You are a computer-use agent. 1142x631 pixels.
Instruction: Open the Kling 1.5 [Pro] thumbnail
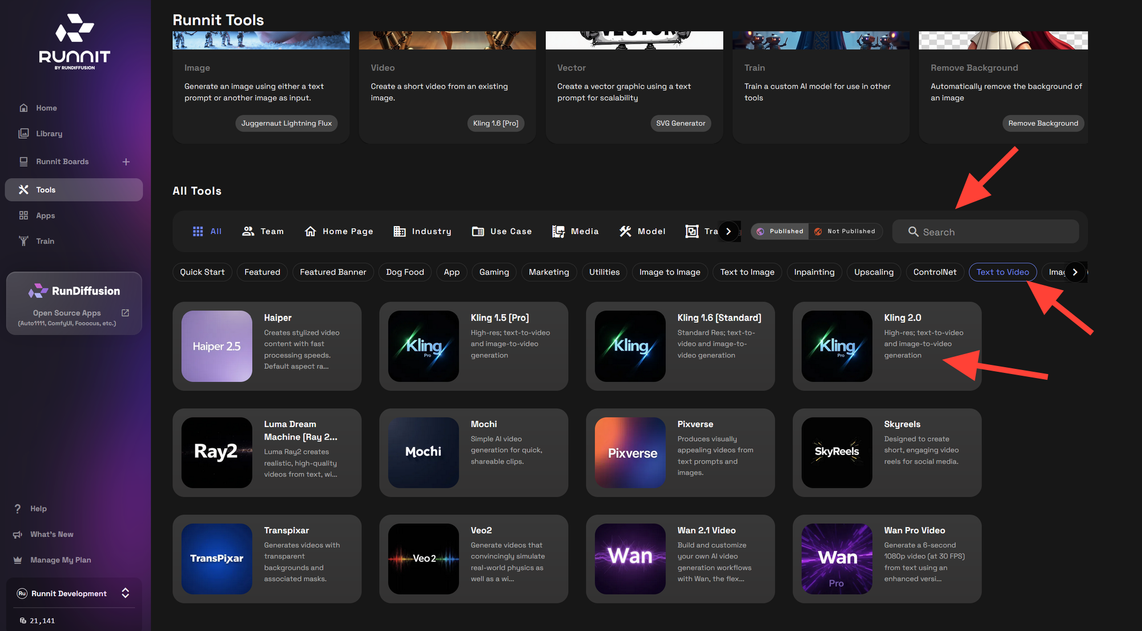(424, 346)
